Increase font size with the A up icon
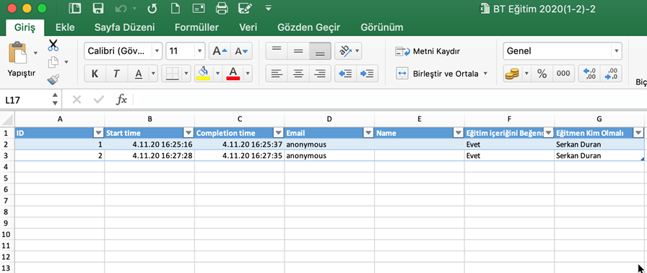647x273 pixels. point(219,51)
